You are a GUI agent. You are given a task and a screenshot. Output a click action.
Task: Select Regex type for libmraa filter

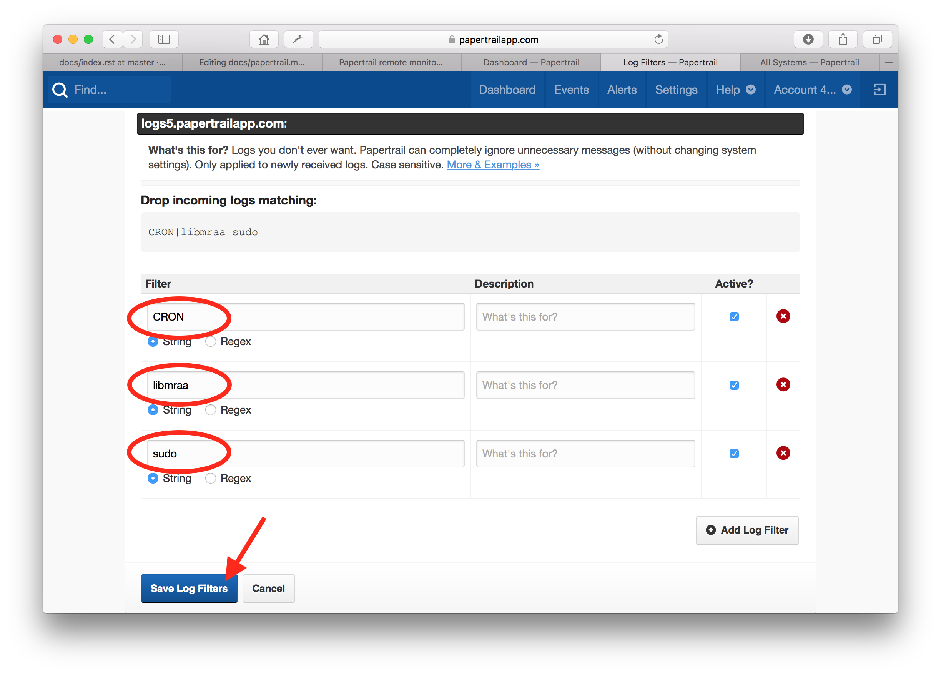pyautogui.click(x=211, y=410)
